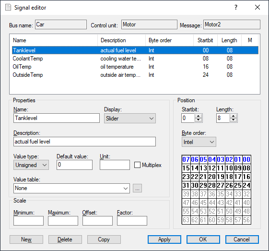The height and width of the screenshot is (251, 269).
Task: Click the Control unit field showing Motor
Action: click(149, 24)
